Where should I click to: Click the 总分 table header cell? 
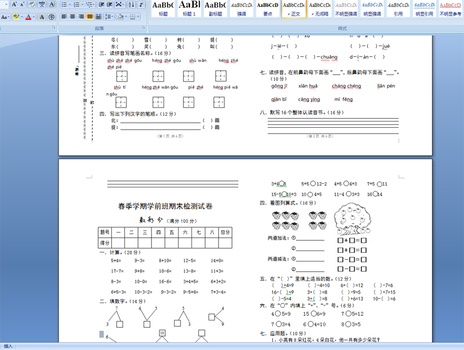tap(225, 232)
